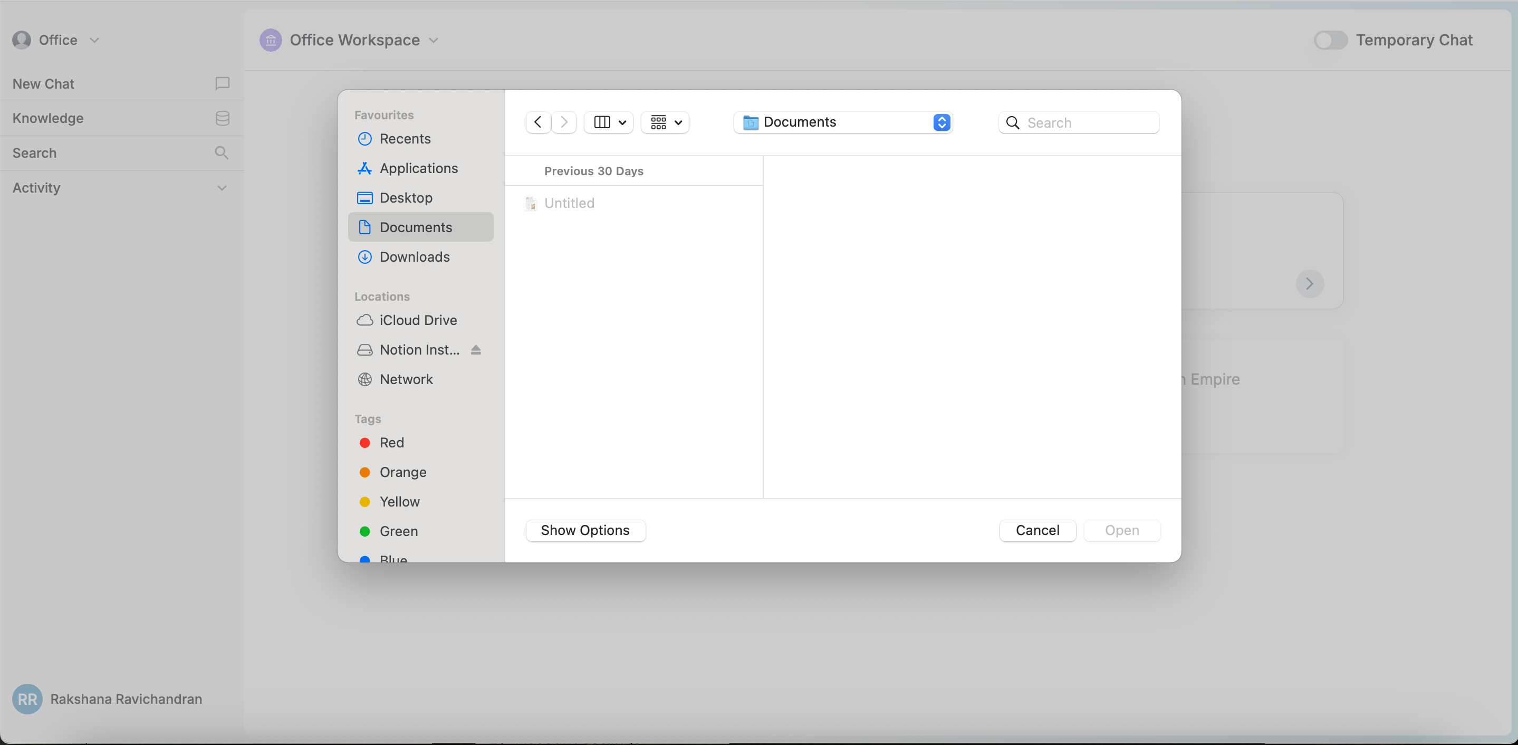This screenshot has height=745, width=1518.
Task: Select Downloads in Favourites
Action: (x=421, y=256)
